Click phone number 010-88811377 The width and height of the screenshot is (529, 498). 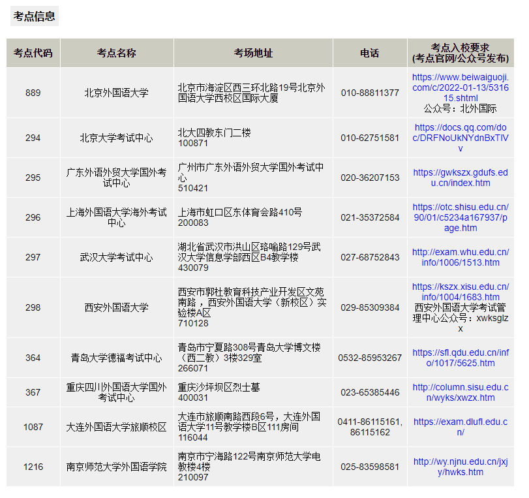point(370,93)
